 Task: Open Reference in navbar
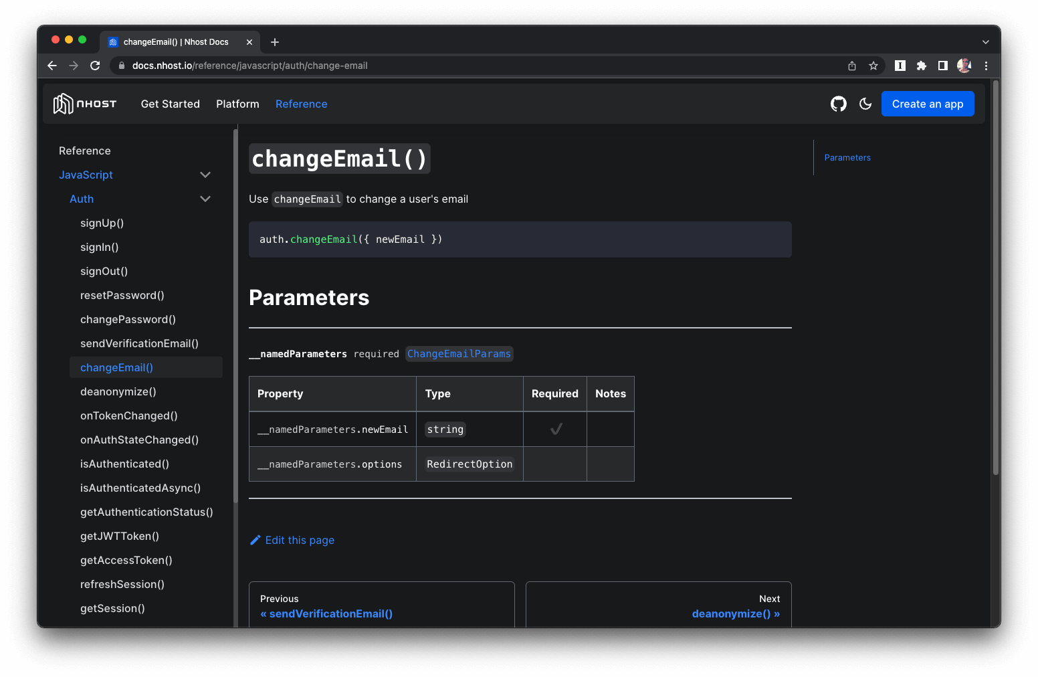pos(302,104)
